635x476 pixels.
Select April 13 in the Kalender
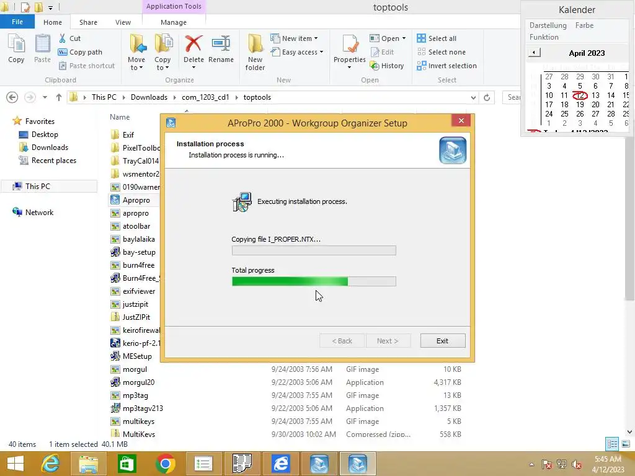pyautogui.click(x=595, y=95)
